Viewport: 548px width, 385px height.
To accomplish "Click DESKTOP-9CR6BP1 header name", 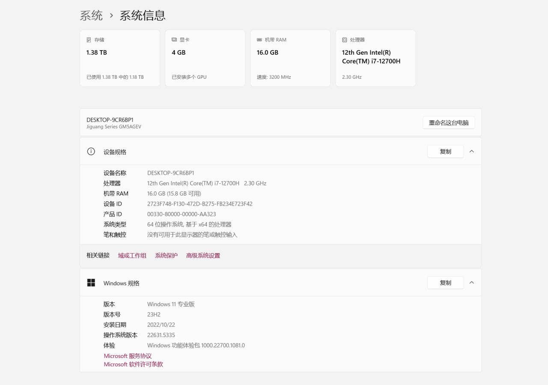I will coord(110,120).
